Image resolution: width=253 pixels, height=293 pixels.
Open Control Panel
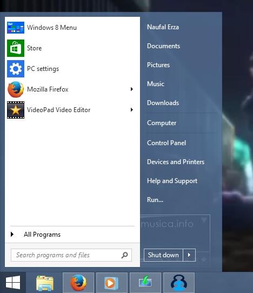pyautogui.click(x=167, y=143)
